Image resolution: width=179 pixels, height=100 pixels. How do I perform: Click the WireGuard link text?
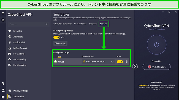click(143, 85)
